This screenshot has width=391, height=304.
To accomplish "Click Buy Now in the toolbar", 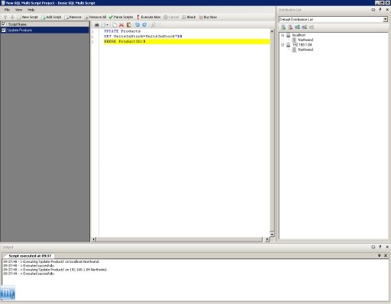I will pyautogui.click(x=208, y=17).
